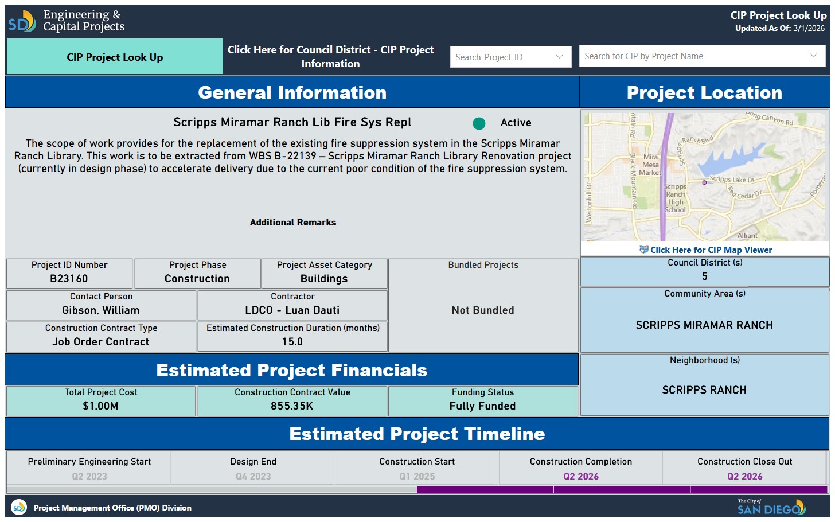Follow the Click Here for CIP Map Viewer link

[x=711, y=250]
